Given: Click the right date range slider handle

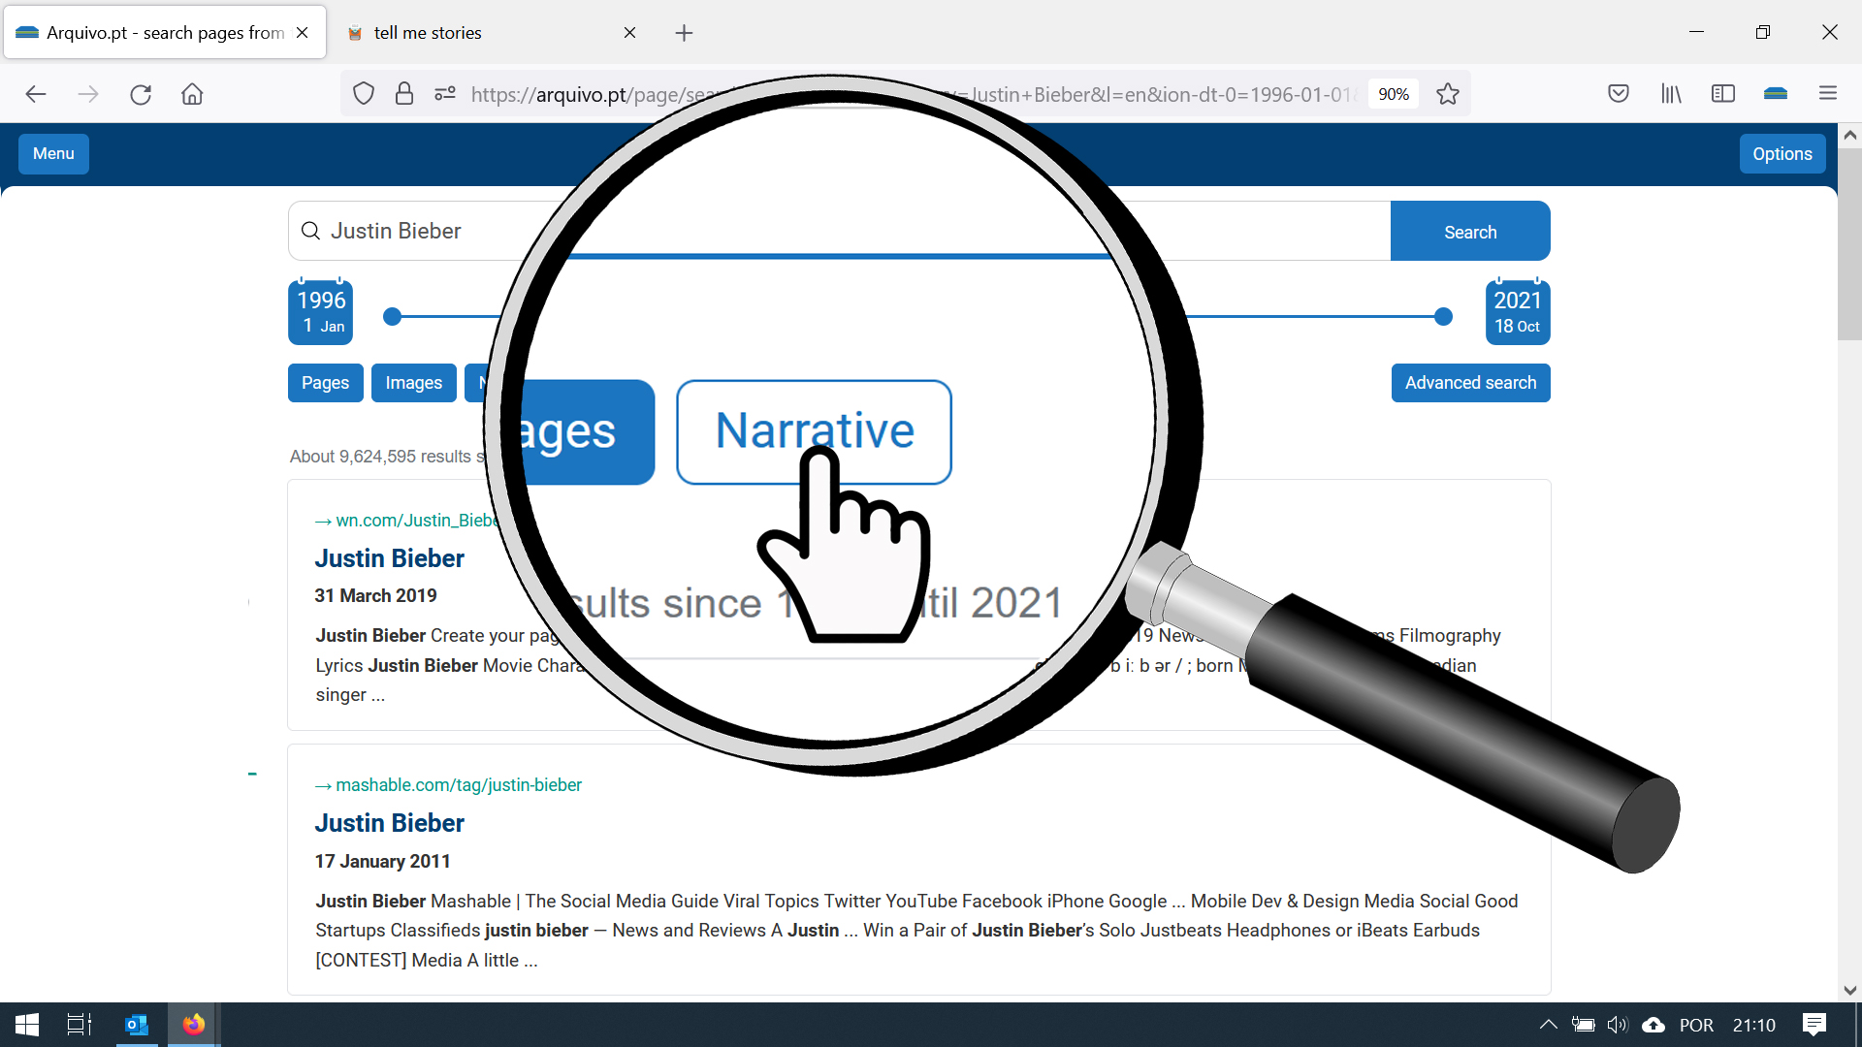Looking at the screenshot, I should pos(1443,316).
